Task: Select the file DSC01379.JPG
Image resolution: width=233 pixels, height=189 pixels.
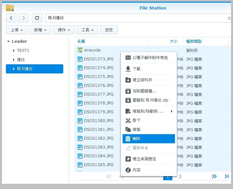Action: [99, 112]
